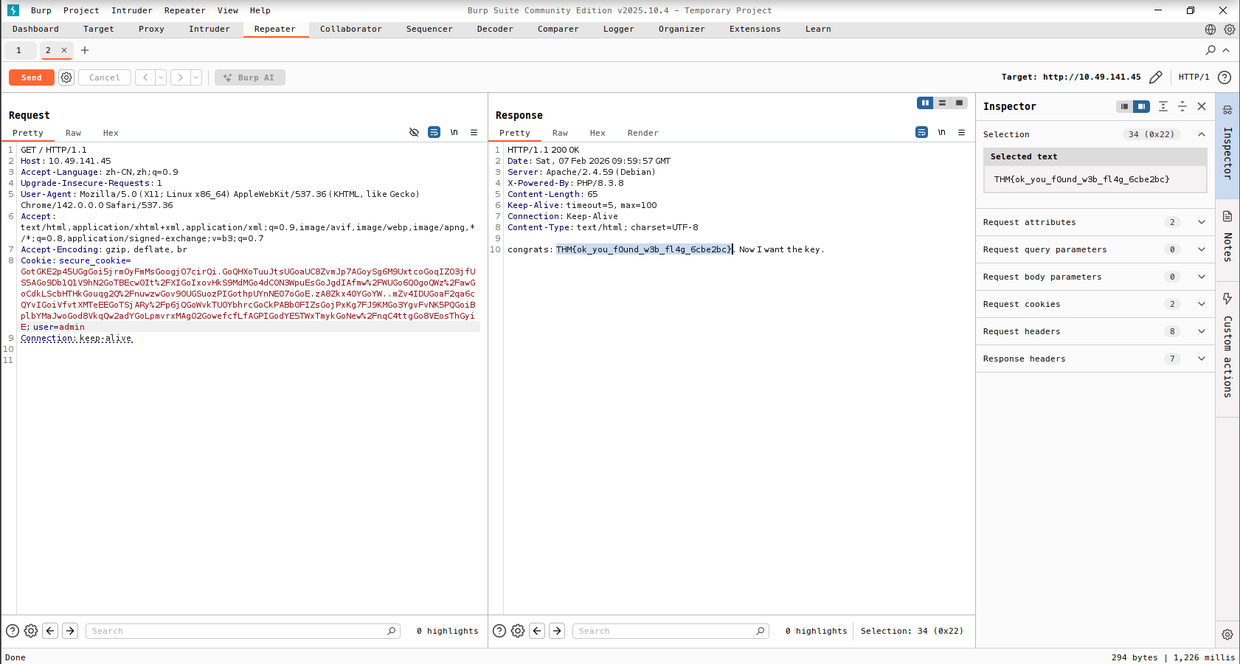Open request search help icon
Screen dimensions: 1240x664
[13, 631]
